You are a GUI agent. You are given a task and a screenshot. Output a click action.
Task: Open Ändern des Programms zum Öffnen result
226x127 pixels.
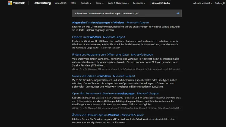[x=113, y=55]
